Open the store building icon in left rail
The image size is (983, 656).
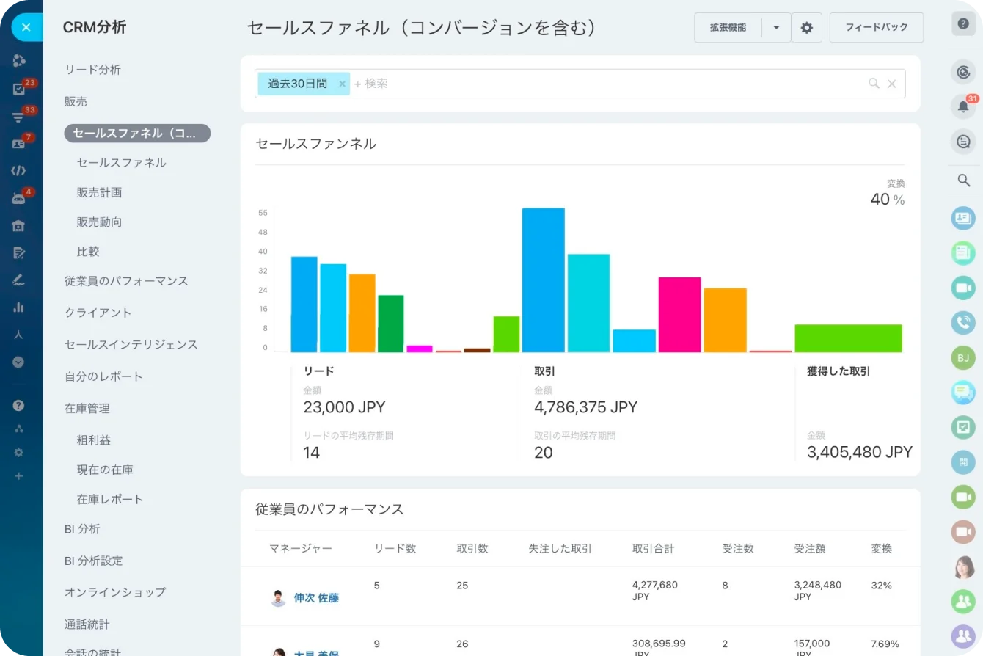pos(19,225)
